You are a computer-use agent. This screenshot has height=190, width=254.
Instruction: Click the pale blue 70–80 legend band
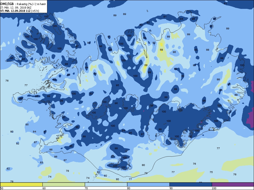click(106, 184)
